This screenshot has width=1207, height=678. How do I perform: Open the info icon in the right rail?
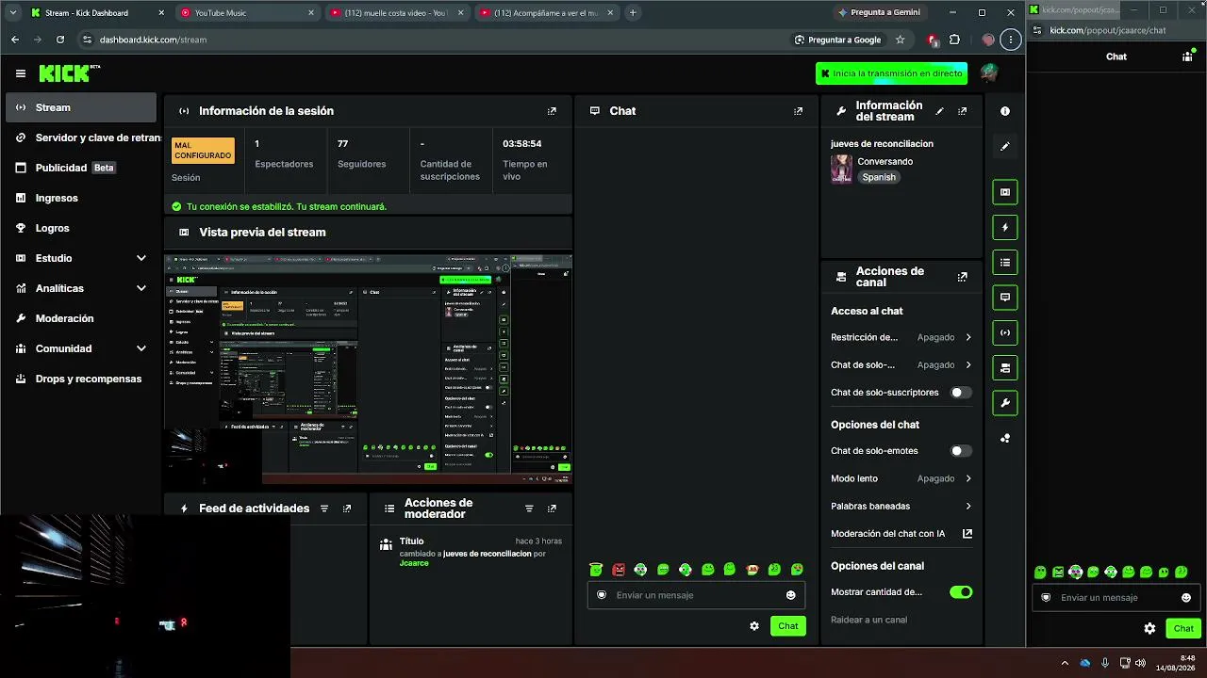[1005, 111]
